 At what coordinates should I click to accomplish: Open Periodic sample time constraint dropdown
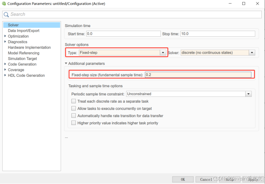(248, 94)
